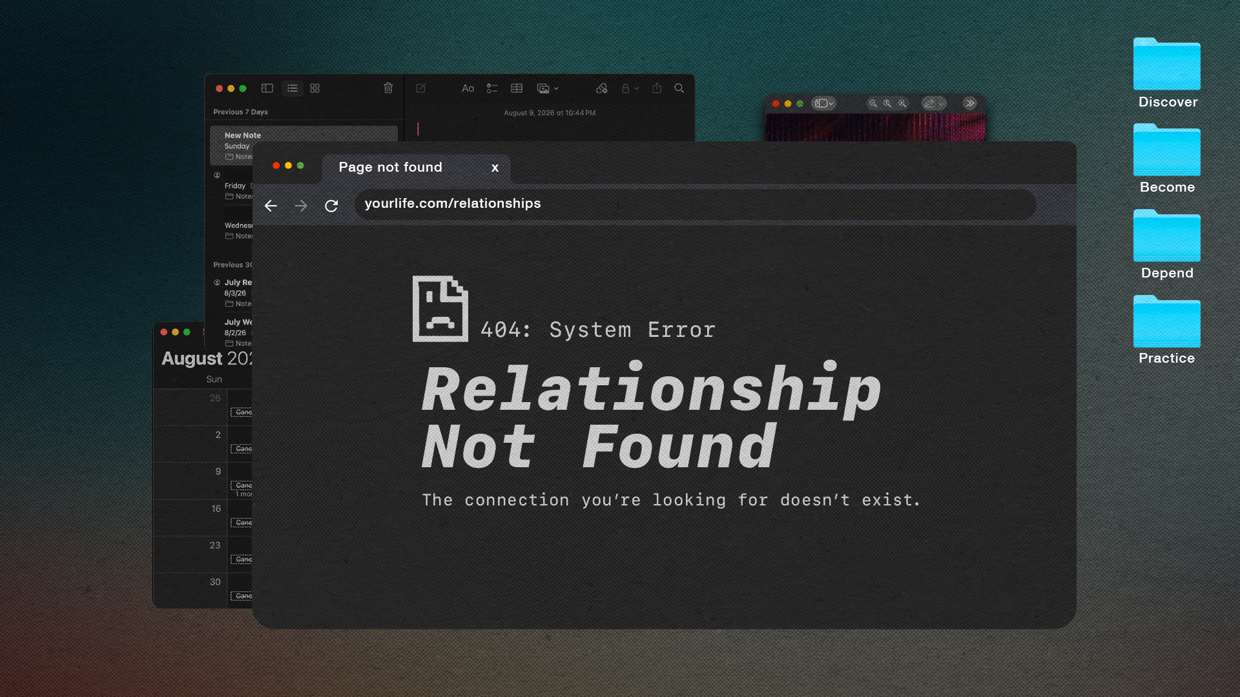Click the Sun column header in Calendar
1240x697 pixels.
pos(214,379)
